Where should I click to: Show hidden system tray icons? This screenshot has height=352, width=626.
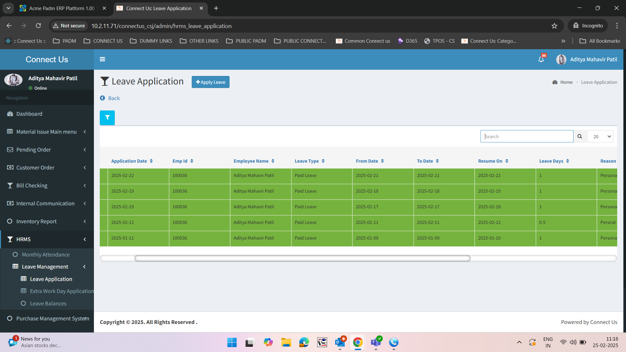519,342
